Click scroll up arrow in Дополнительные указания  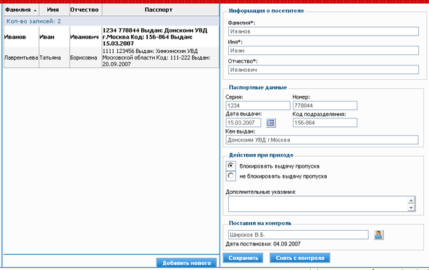tap(411, 200)
